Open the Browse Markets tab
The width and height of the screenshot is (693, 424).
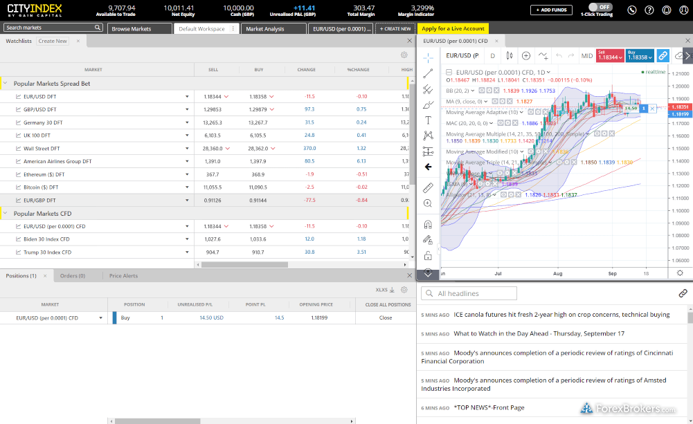(x=140, y=29)
